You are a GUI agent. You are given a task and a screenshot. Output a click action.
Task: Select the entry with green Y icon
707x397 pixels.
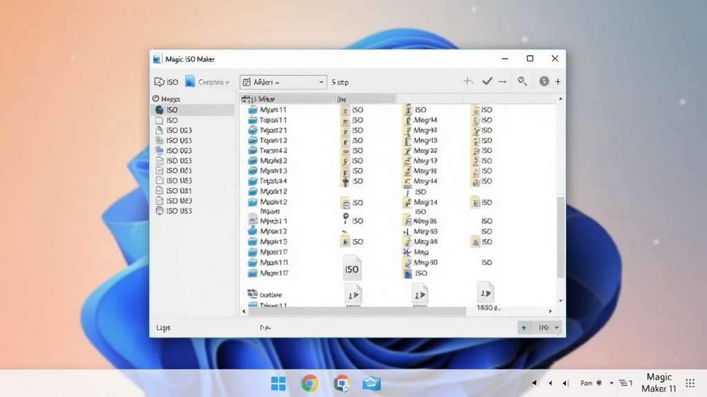click(x=420, y=150)
